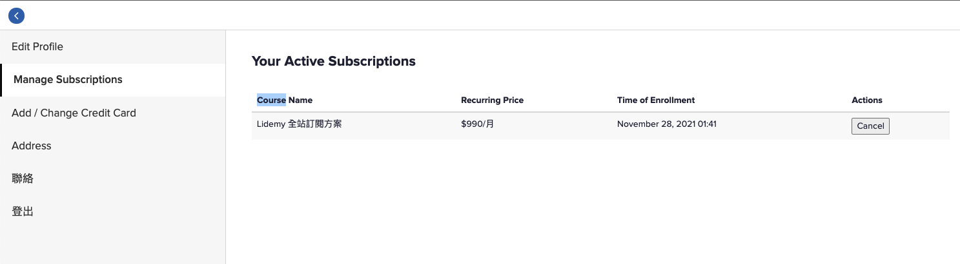This screenshot has height=264, width=960.
Task: Cancel the Lidemy subscription
Action: pos(870,126)
